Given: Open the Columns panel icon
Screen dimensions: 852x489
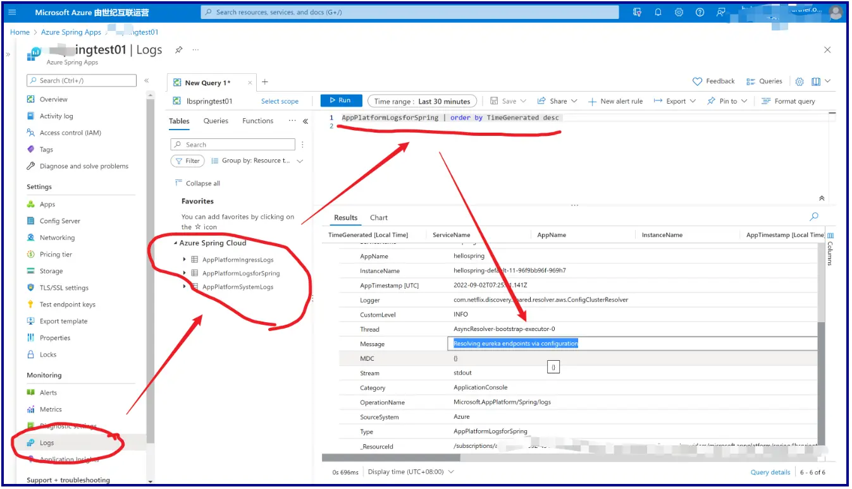Looking at the screenshot, I should [830, 235].
